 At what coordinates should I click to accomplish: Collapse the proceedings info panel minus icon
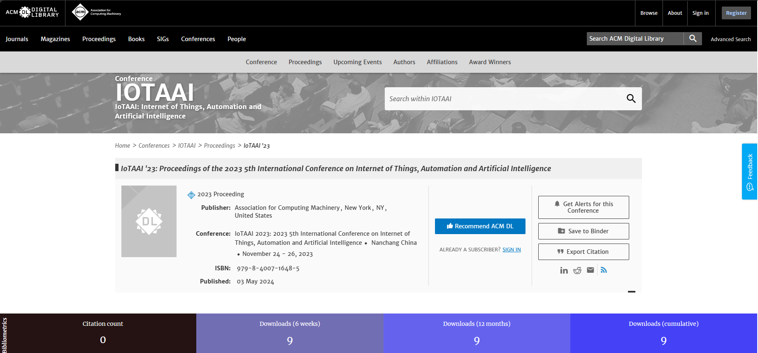(x=632, y=292)
